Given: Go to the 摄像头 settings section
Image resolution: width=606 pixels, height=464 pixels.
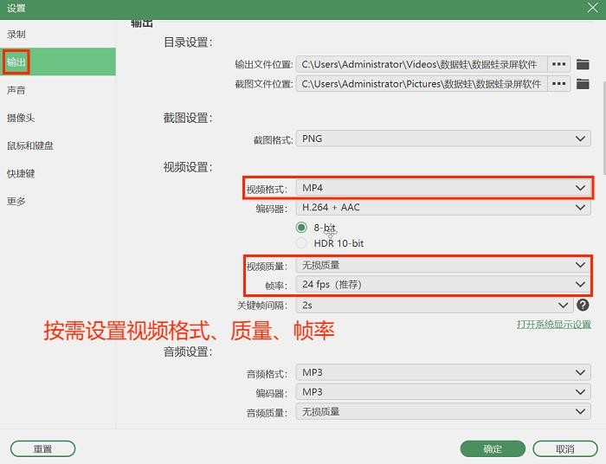Looking at the screenshot, I should (21, 118).
